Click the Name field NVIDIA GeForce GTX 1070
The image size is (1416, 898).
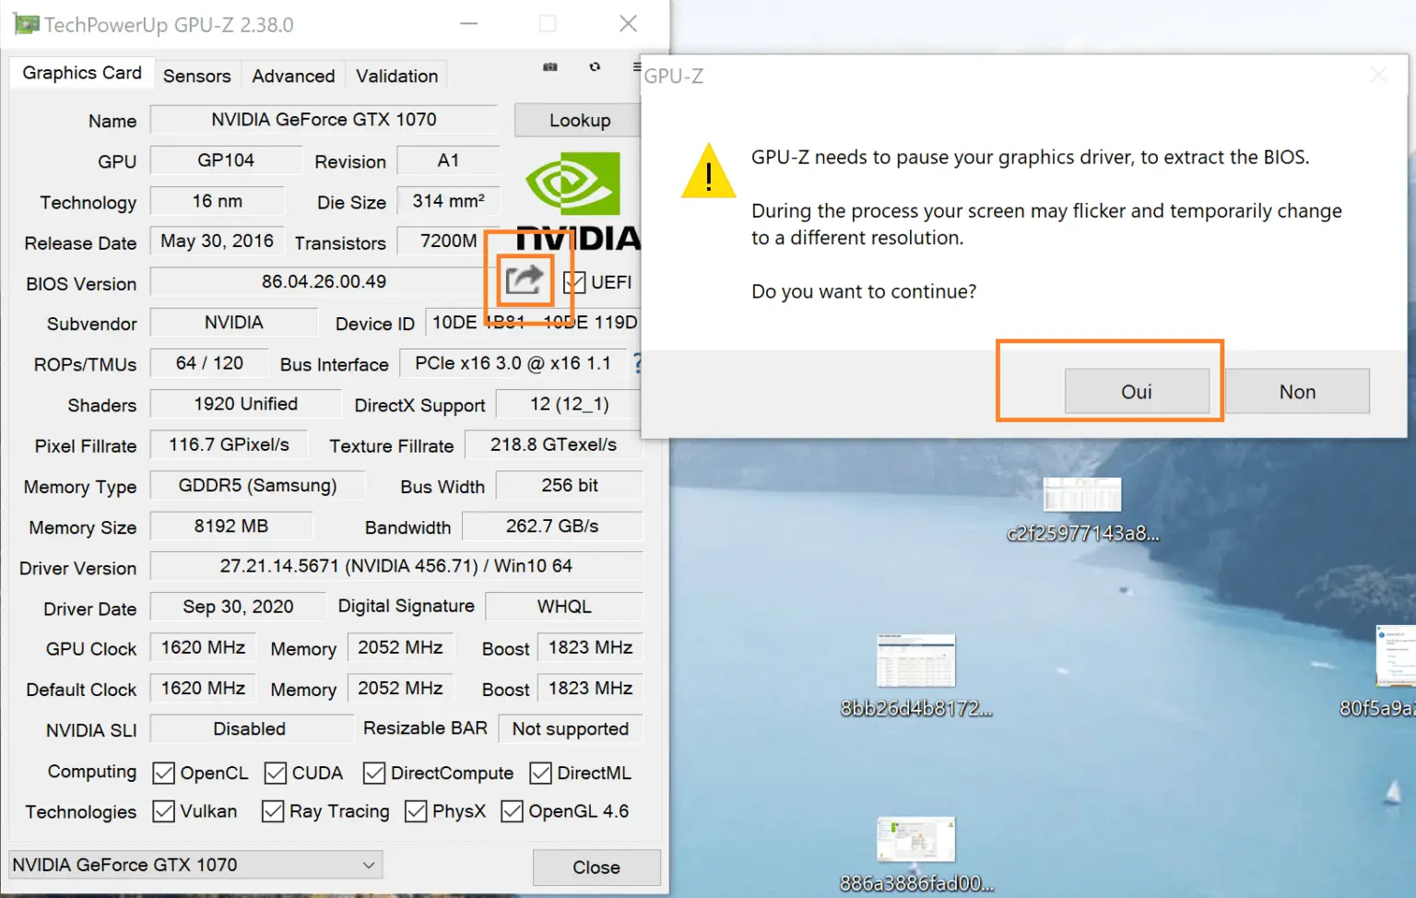324,120
